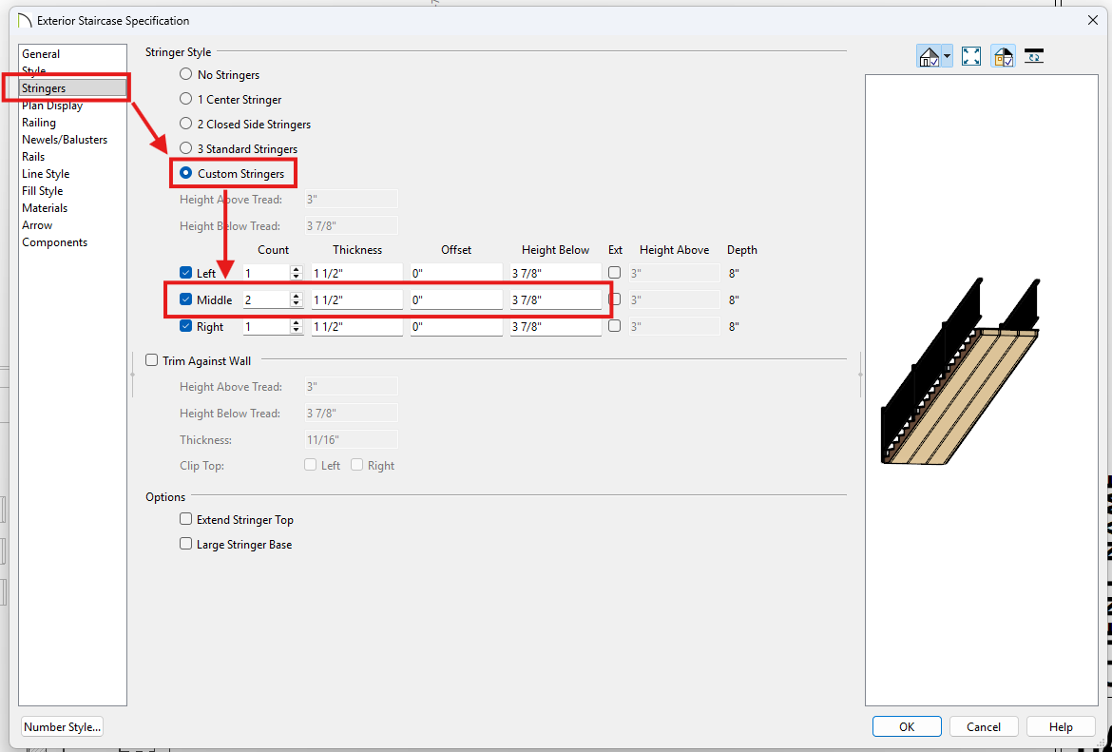Check the Extend Stringer Top option
Image resolution: width=1112 pixels, height=752 pixels.
(x=186, y=520)
